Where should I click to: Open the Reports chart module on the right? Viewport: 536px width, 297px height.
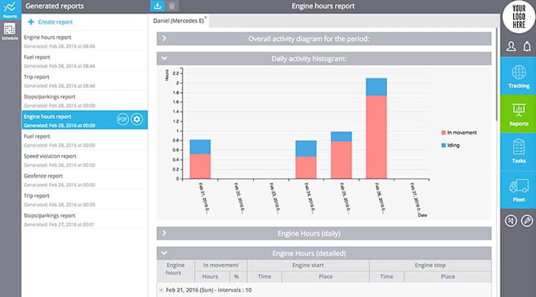(518, 113)
